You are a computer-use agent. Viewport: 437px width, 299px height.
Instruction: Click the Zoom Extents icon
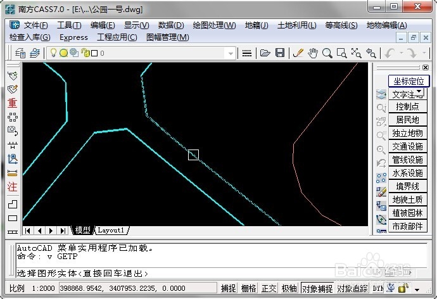tap(356, 53)
